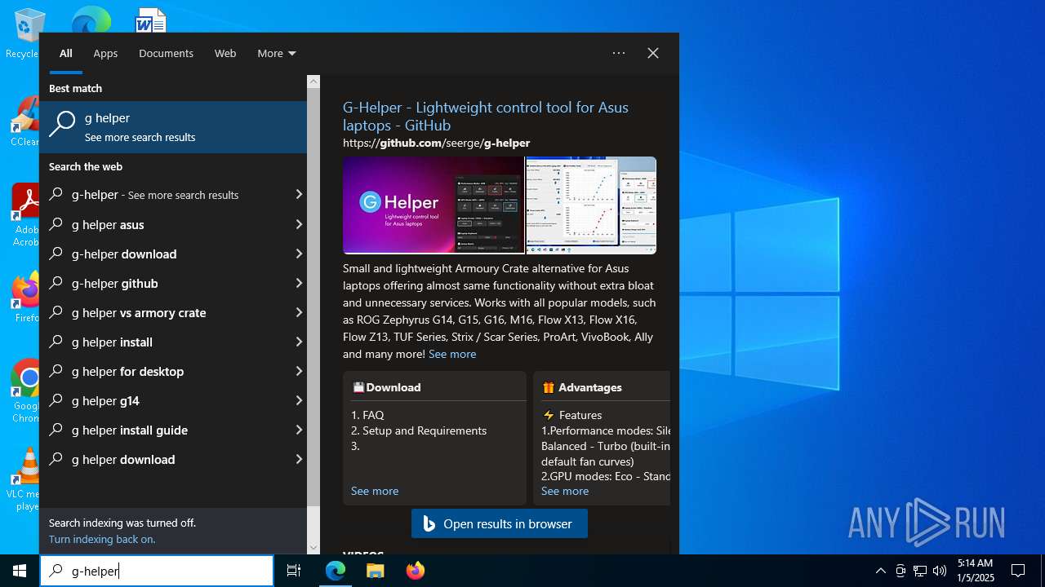Open File Explorer from the taskbar
The image size is (1045, 587).
375,571
